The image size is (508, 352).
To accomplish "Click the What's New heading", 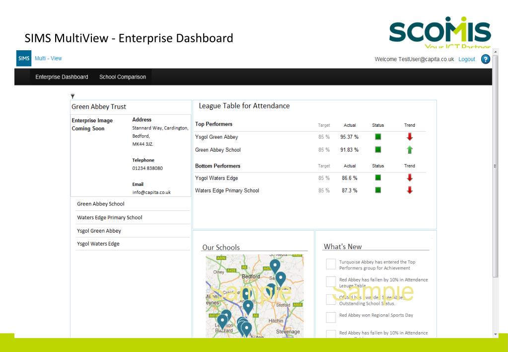I will click(343, 247).
